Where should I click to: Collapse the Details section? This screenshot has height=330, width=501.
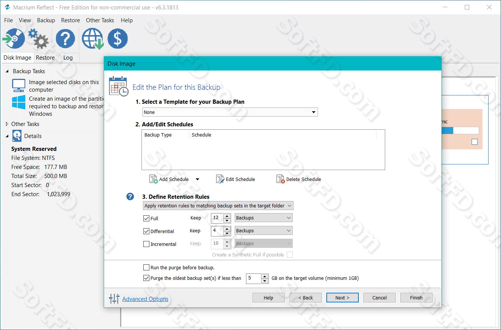click(x=7, y=136)
